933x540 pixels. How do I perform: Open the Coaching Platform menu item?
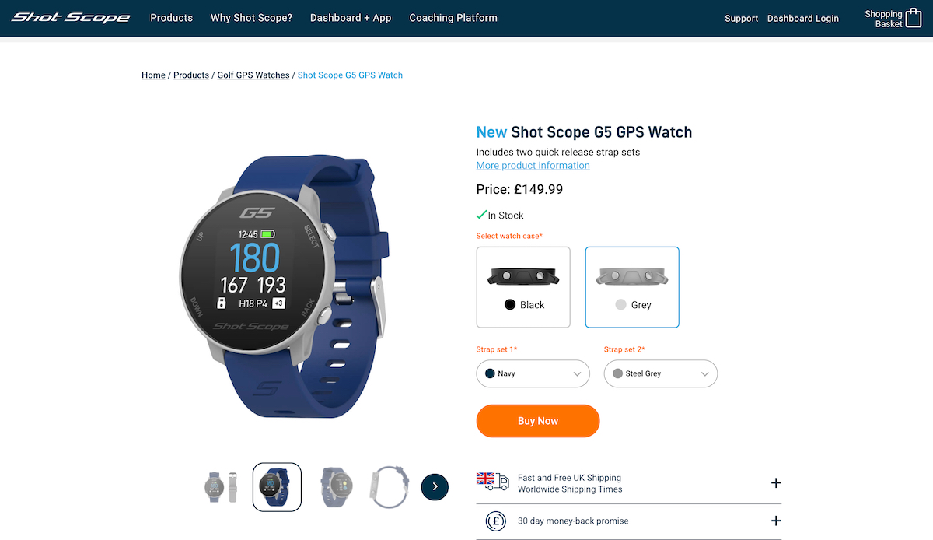tap(453, 18)
